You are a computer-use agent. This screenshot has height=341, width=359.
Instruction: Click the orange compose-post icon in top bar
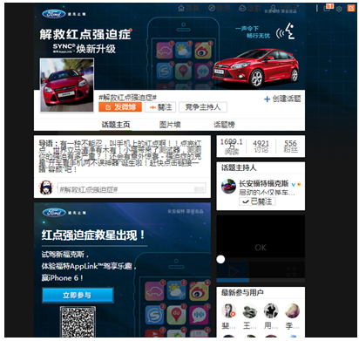tap(351, 8)
